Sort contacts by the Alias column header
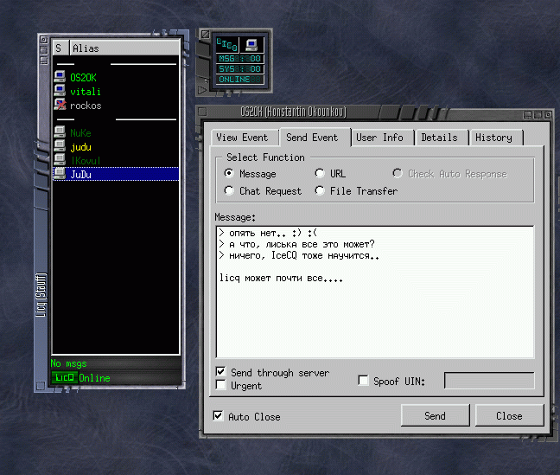 [x=124, y=48]
